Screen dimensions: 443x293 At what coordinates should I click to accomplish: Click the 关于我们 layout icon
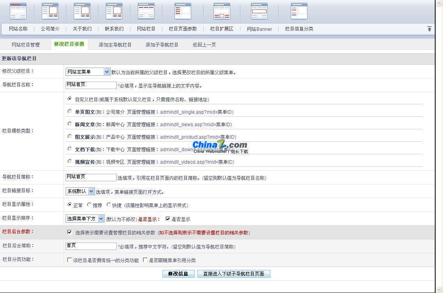tap(82, 11)
